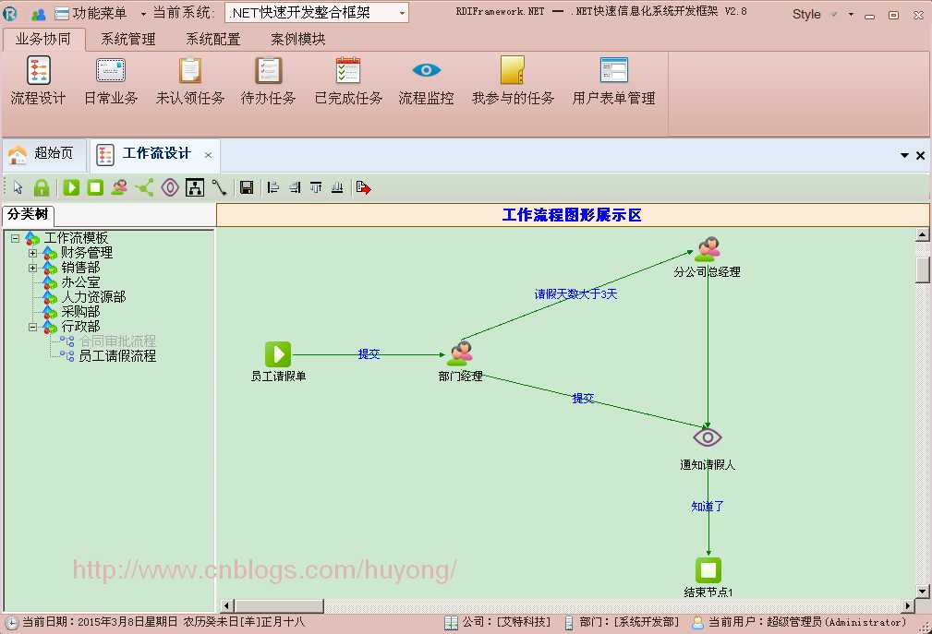
Task: Select the 员工请假单 start node on canvas
Action: (278, 354)
